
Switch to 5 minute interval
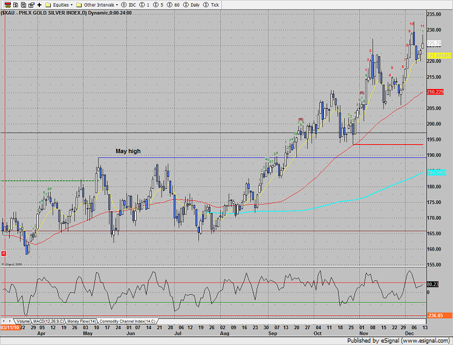pos(158,5)
